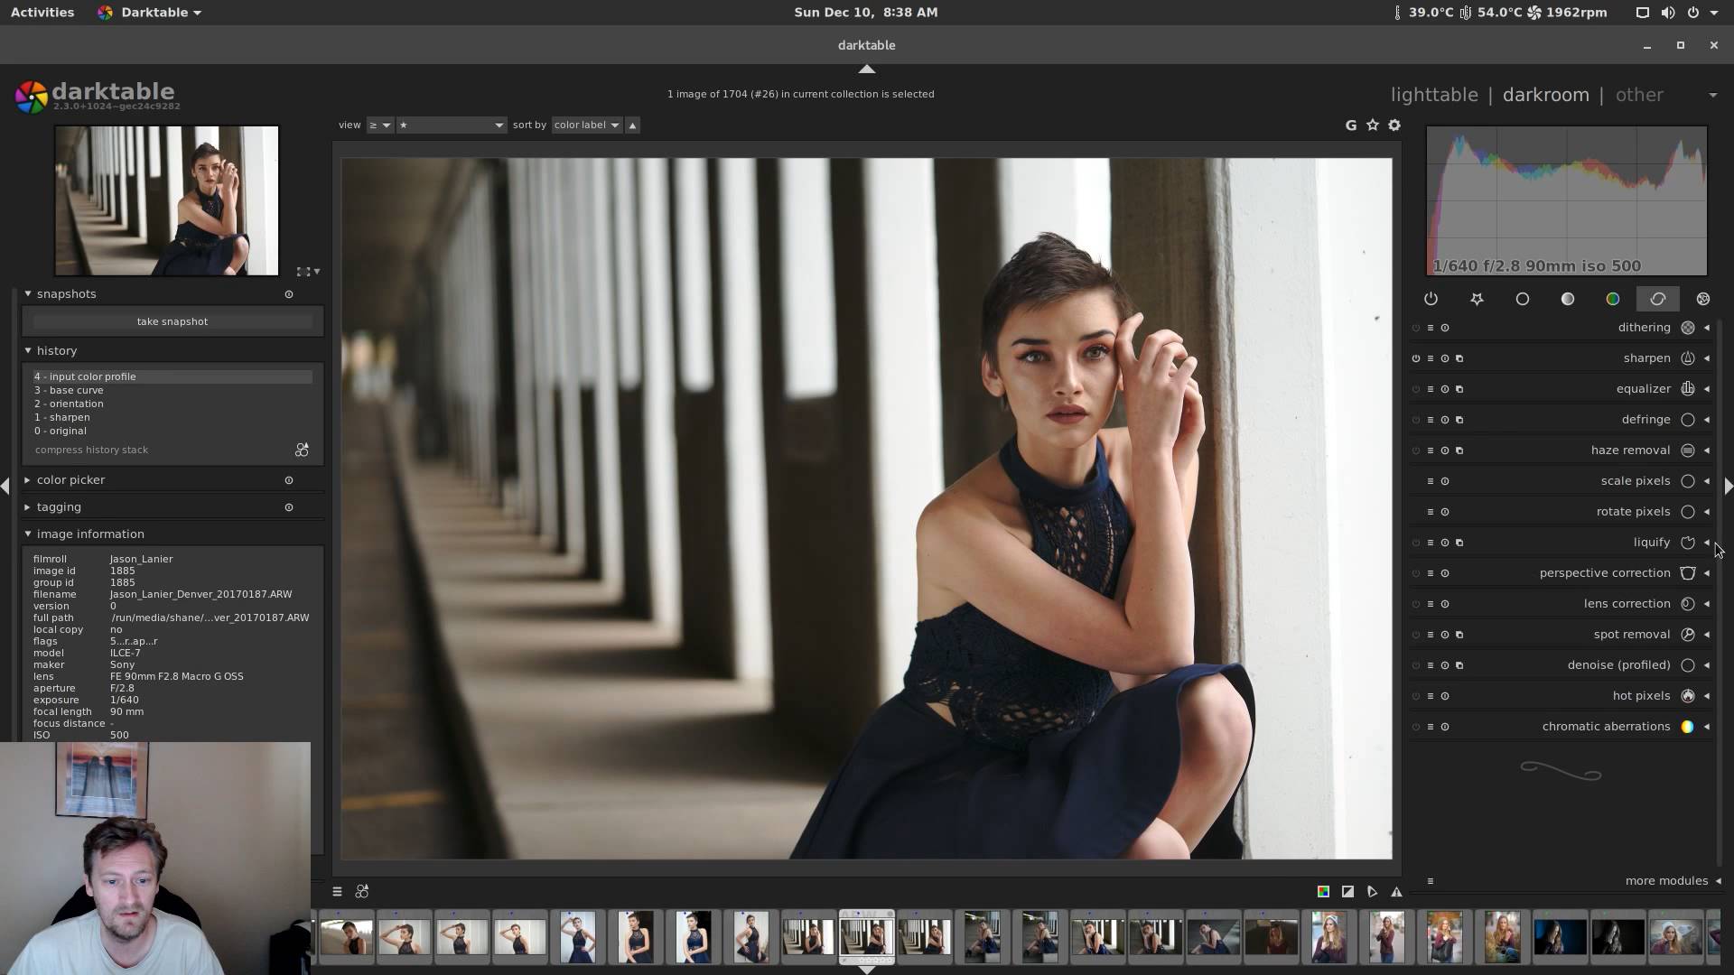The height and width of the screenshot is (975, 1734).
Task: Click compress history stack
Action: [x=91, y=450]
